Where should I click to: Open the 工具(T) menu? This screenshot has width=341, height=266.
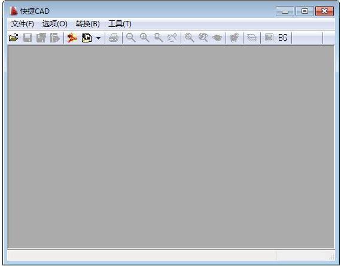120,24
